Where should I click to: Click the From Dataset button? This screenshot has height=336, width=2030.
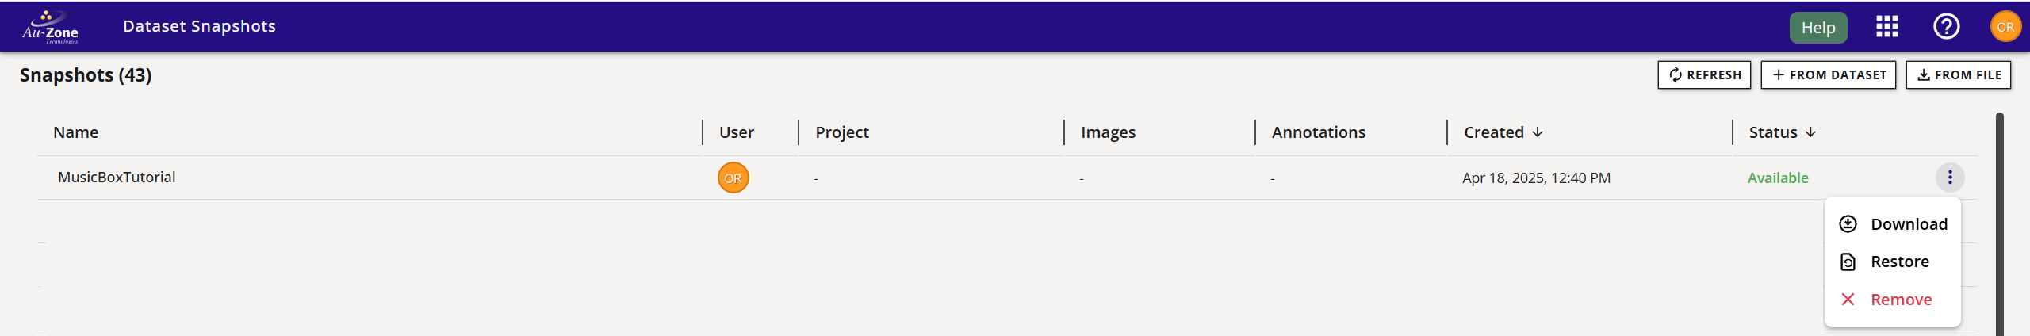click(1828, 75)
